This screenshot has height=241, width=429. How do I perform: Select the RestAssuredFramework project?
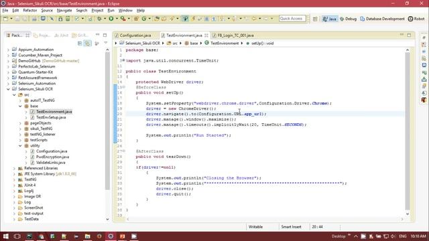coord(38,78)
